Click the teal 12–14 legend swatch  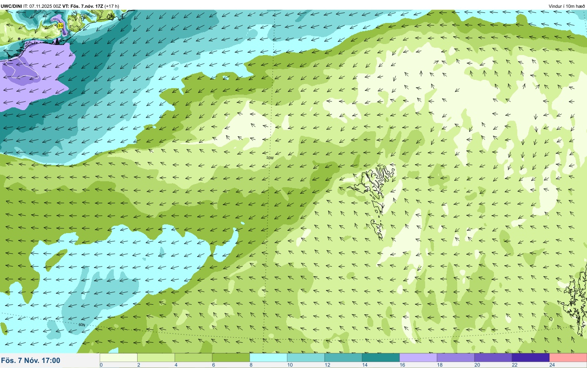coord(343,357)
